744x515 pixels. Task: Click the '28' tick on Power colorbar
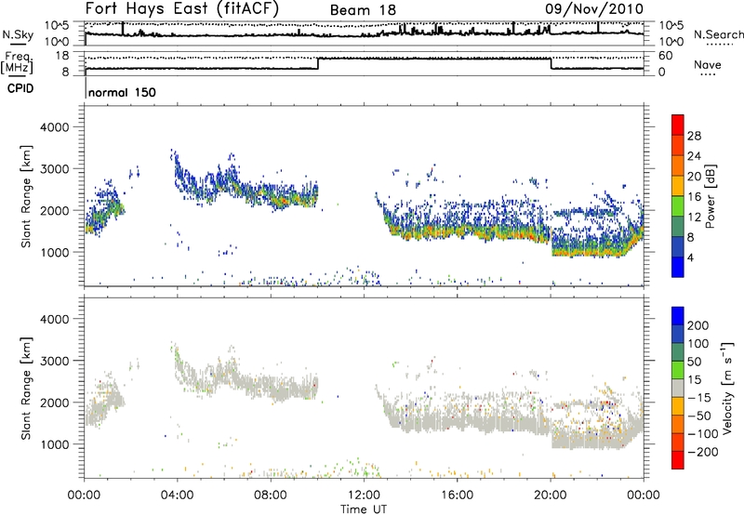coord(694,136)
